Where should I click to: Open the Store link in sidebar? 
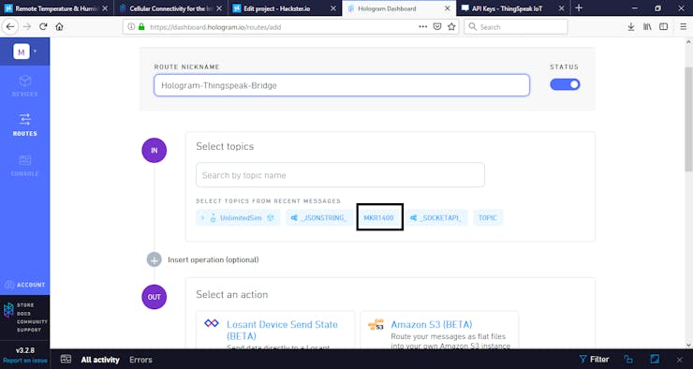pos(25,305)
